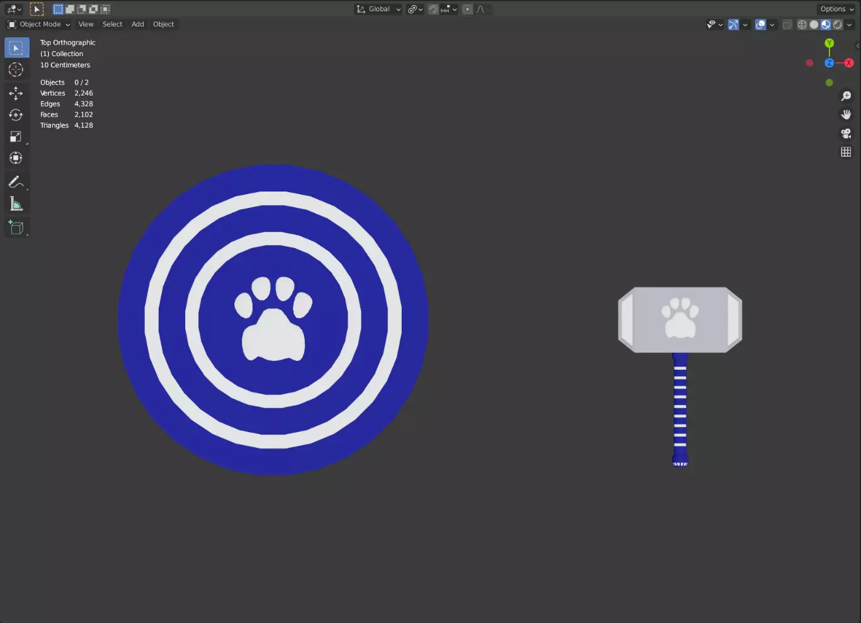Viewport: 861px width, 623px height.
Task: Toggle X-ray view
Action: coord(787,25)
